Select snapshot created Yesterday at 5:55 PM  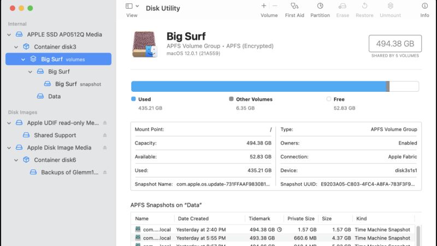click(273, 238)
